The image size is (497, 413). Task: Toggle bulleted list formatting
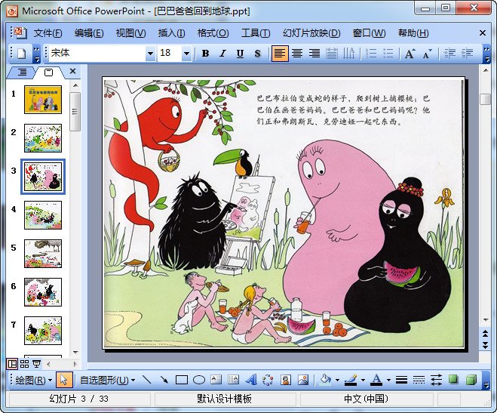click(388, 54)
